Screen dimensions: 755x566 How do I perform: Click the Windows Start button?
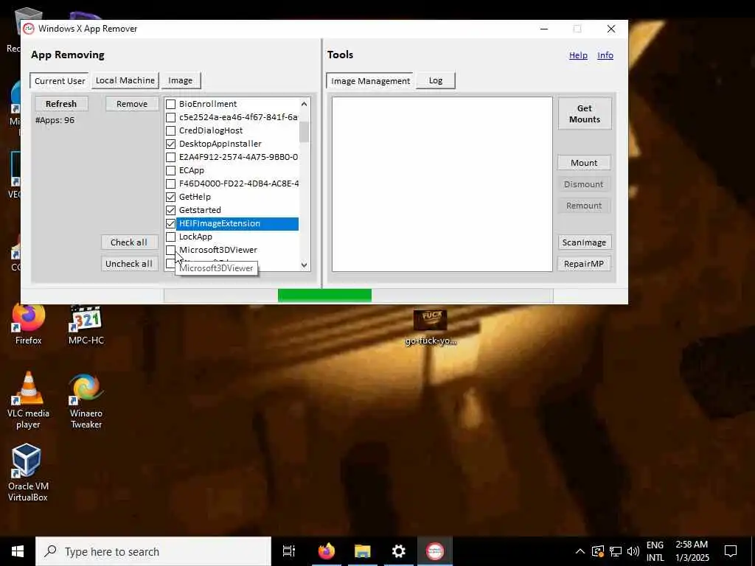click(x=18, y=551)
